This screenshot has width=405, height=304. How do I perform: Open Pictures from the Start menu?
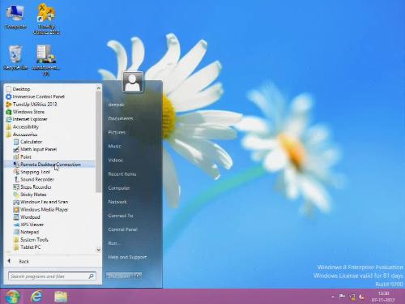(117, 132)
